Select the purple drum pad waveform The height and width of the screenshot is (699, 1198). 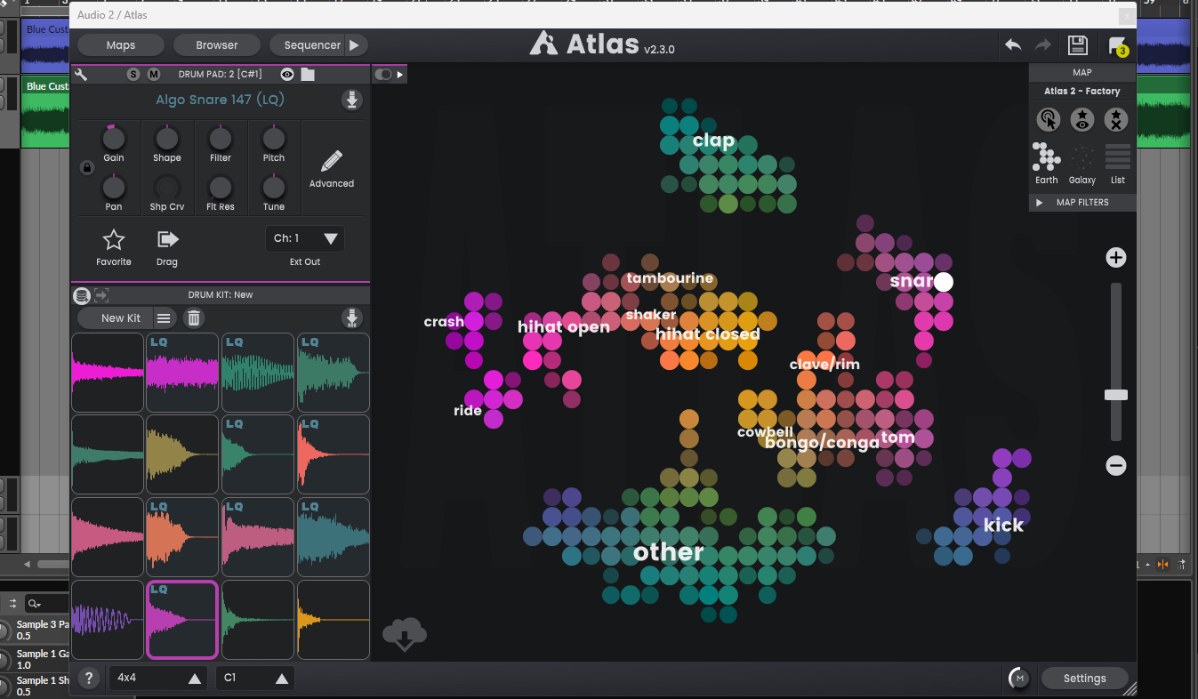tap(108, 620)
